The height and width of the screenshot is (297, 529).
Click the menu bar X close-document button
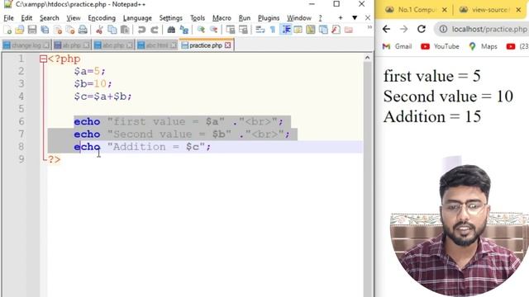click(x=368, y=18)
